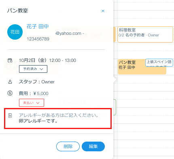Click the staff person icon
This screenshot has height=159, width=174.
click(x=10, y=82)
